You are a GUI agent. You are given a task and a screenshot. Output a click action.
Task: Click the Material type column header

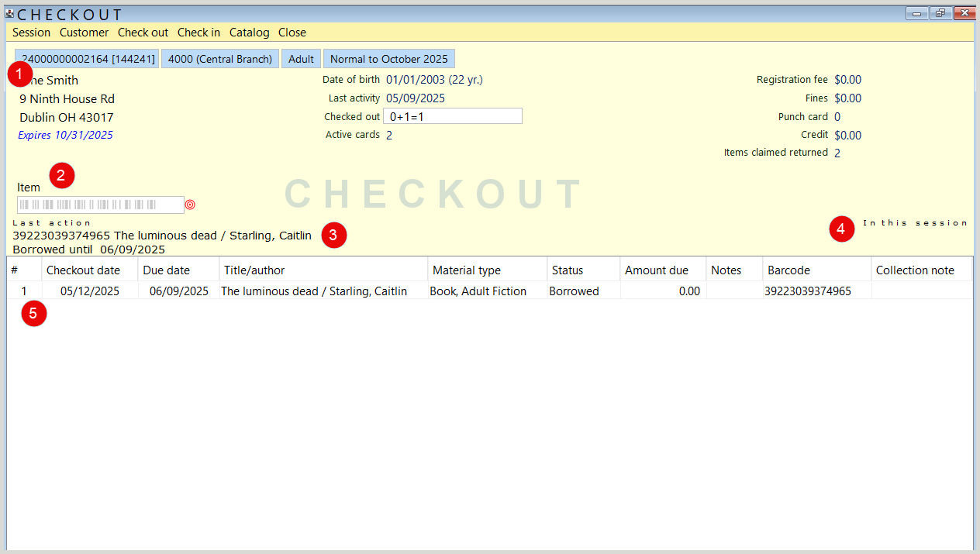pos(488,270)
